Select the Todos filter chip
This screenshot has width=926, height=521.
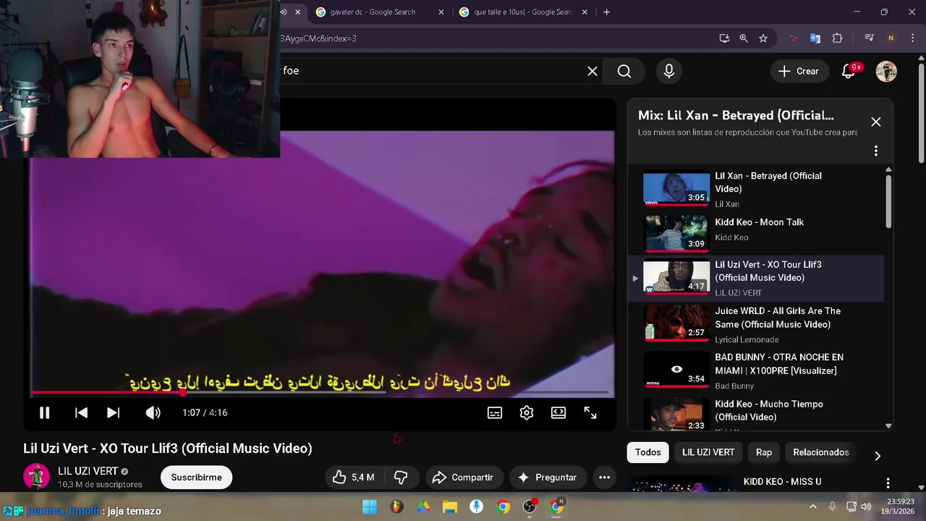tap(648, 452)
